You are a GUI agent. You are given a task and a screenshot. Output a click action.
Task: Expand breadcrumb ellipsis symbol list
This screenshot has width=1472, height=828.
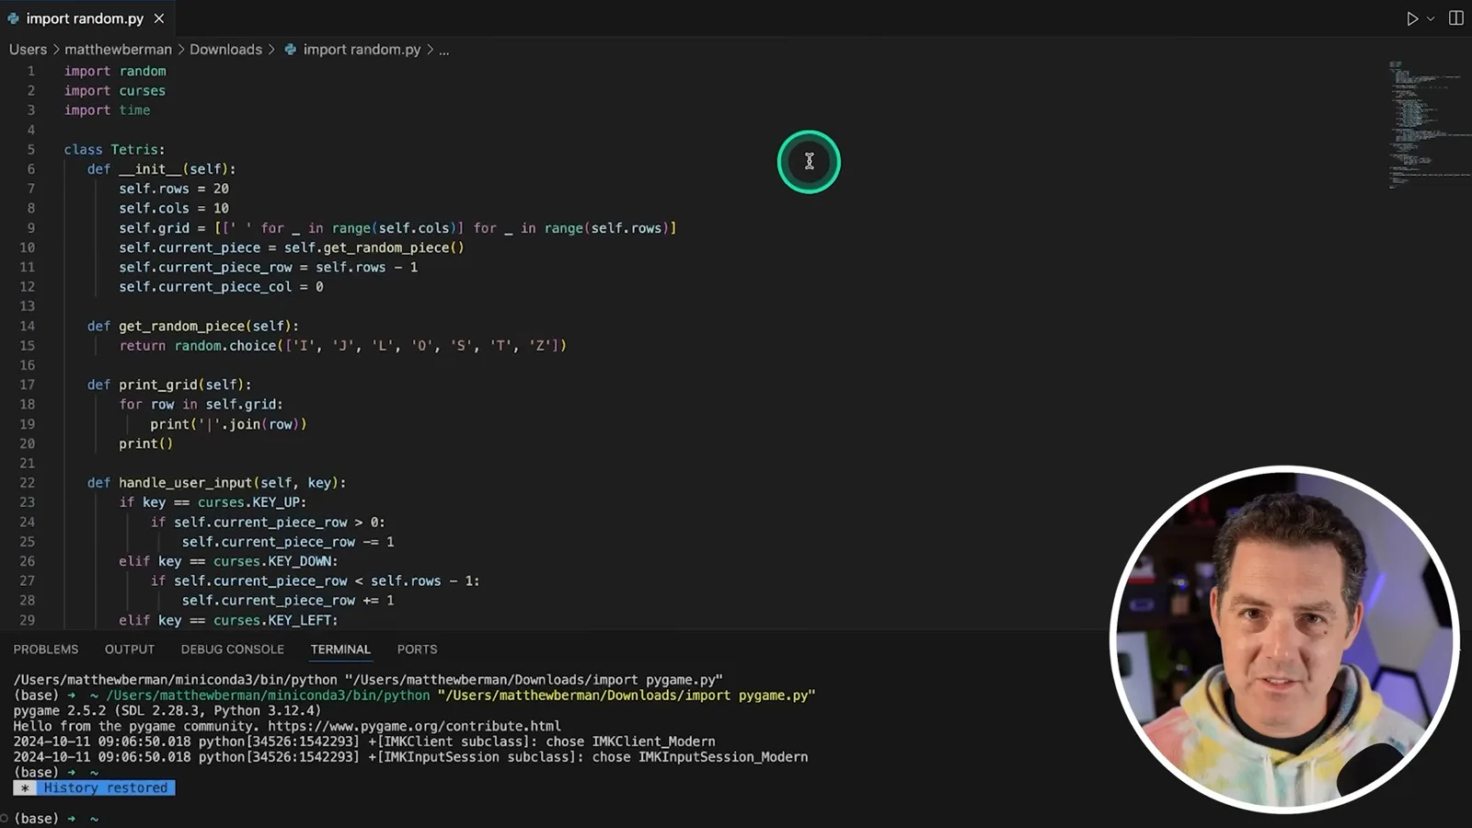[x=443, y=51]
